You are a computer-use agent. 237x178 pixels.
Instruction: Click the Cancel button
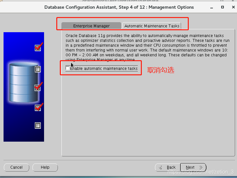click(x=16, y=167)
